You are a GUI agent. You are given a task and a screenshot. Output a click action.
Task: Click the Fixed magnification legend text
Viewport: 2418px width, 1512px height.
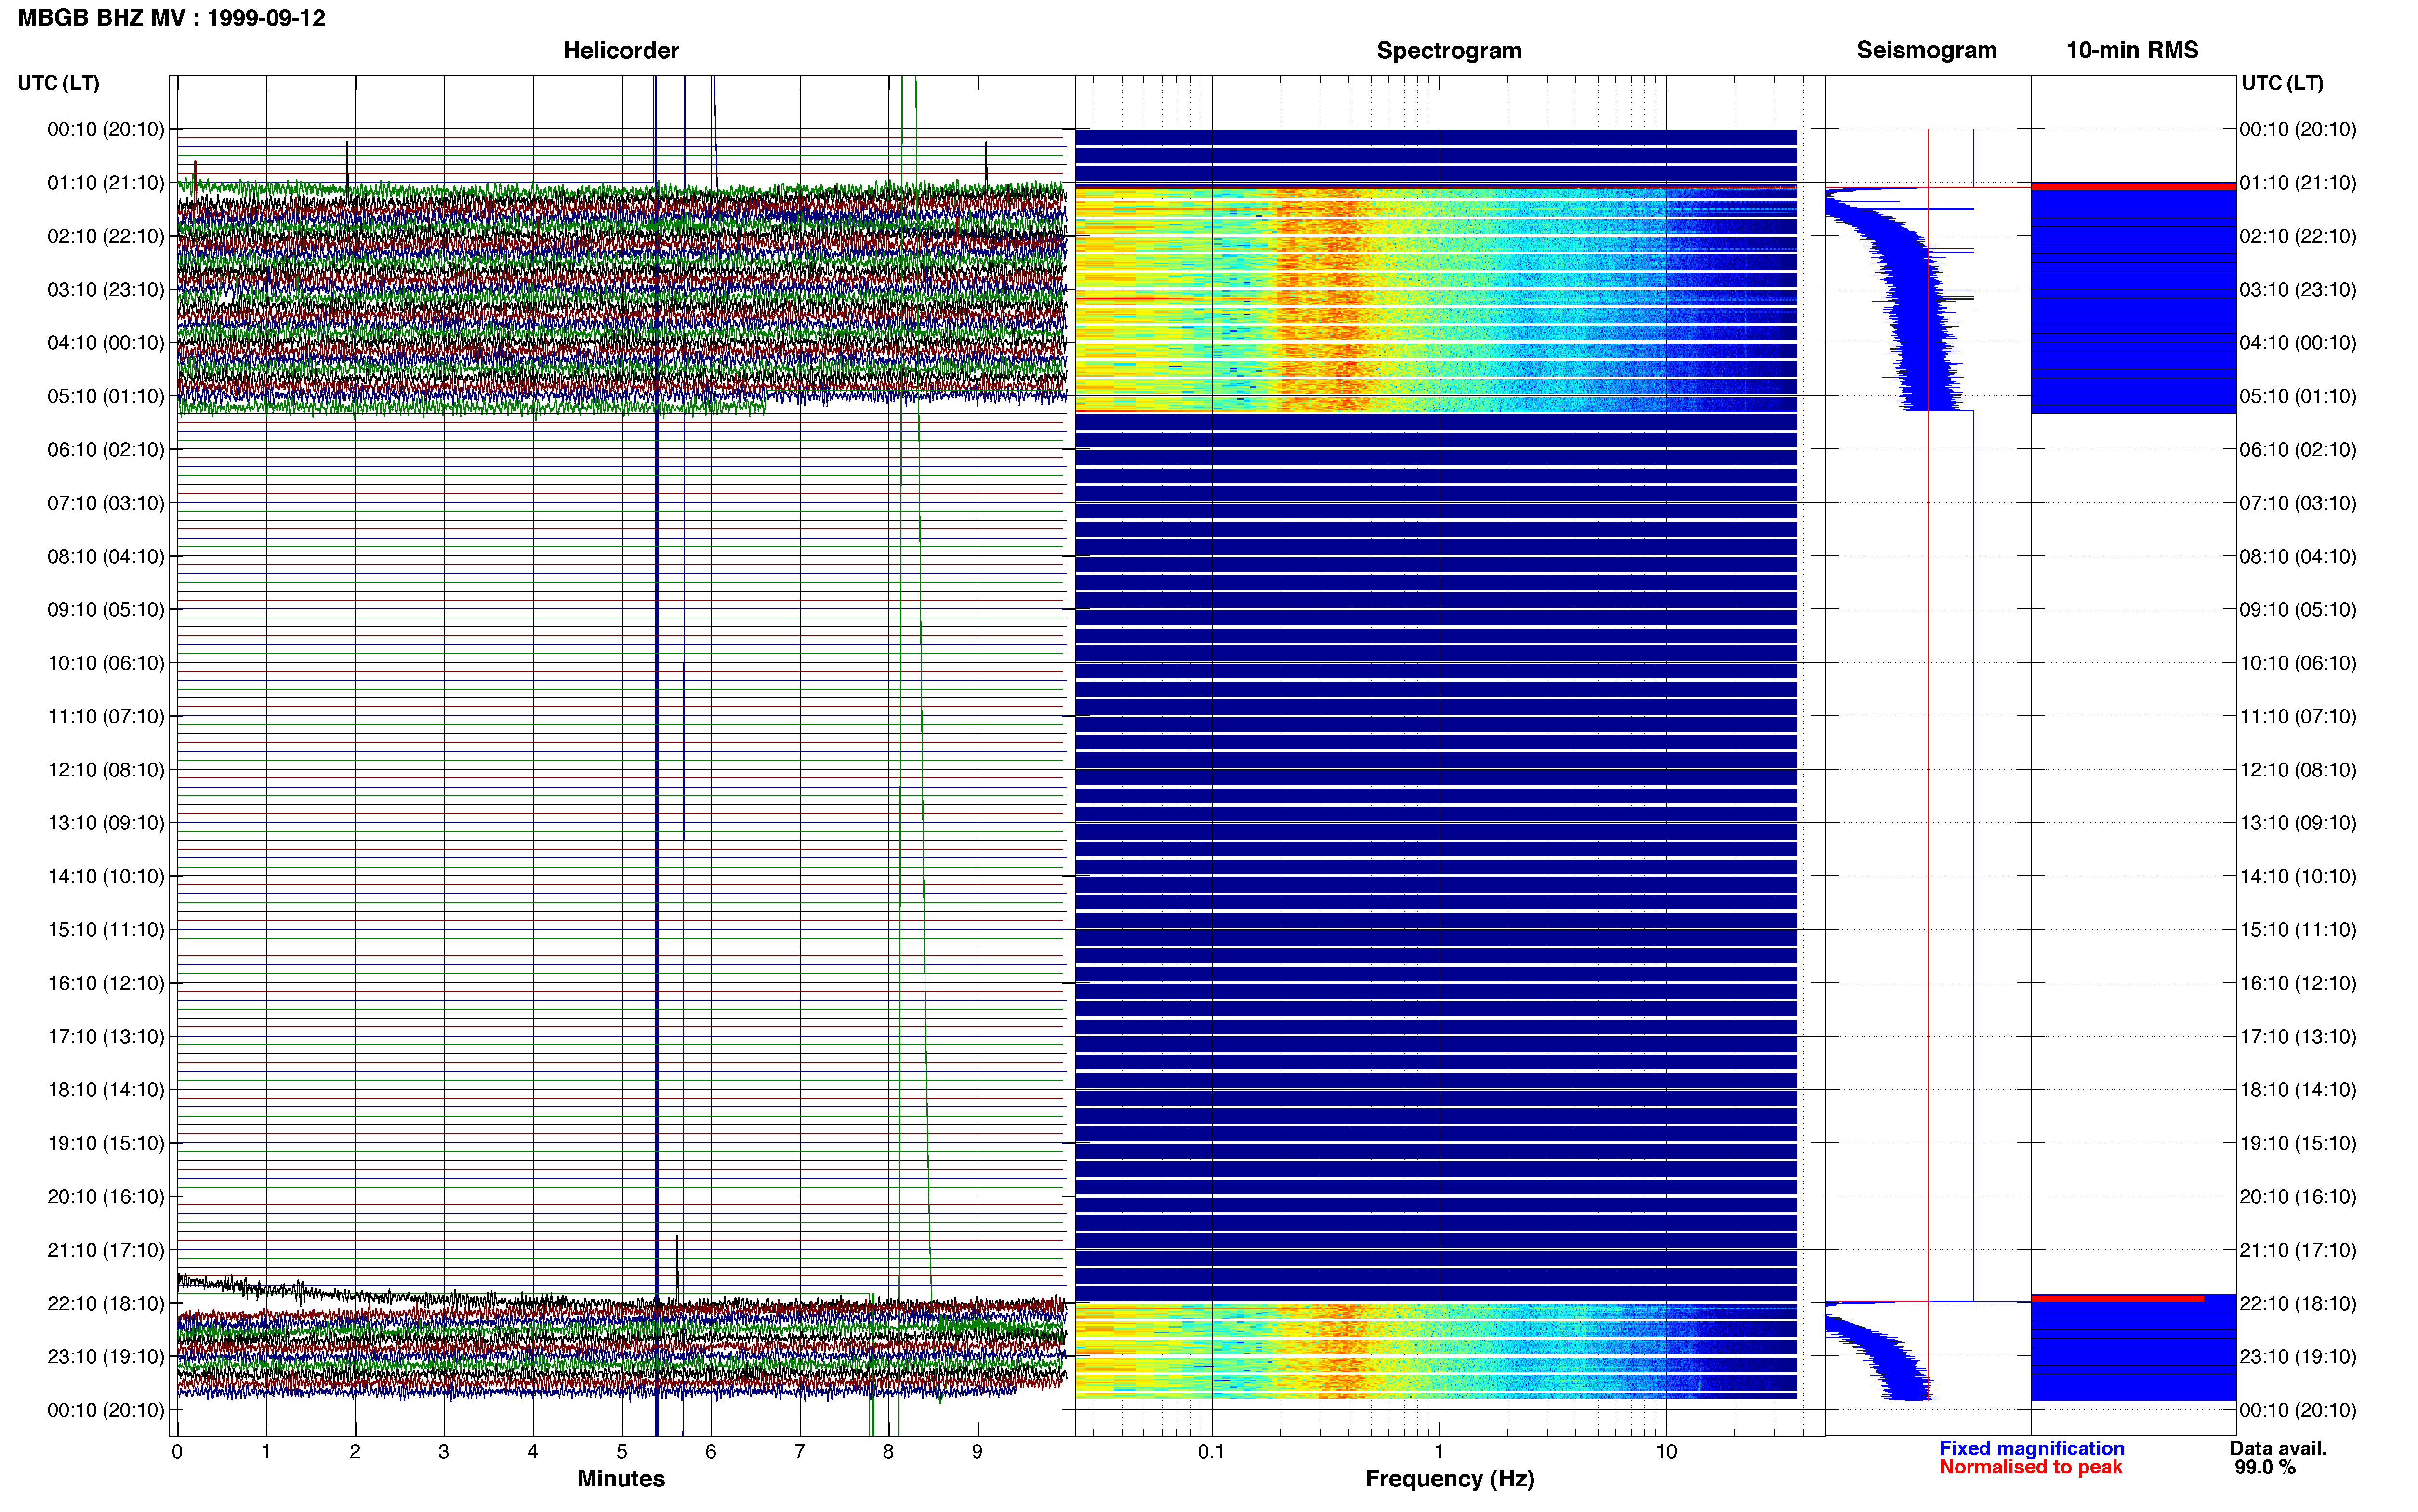(x=2032, y=1448)
